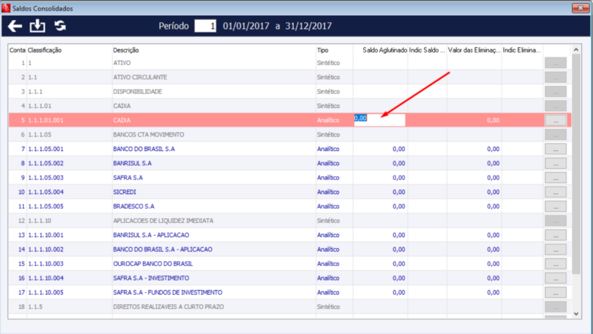Click Valor das Eliminações value for BRADESCO S.A
Image resolution: width=593 pixels, height=334 pixels.
click(493, 207)
